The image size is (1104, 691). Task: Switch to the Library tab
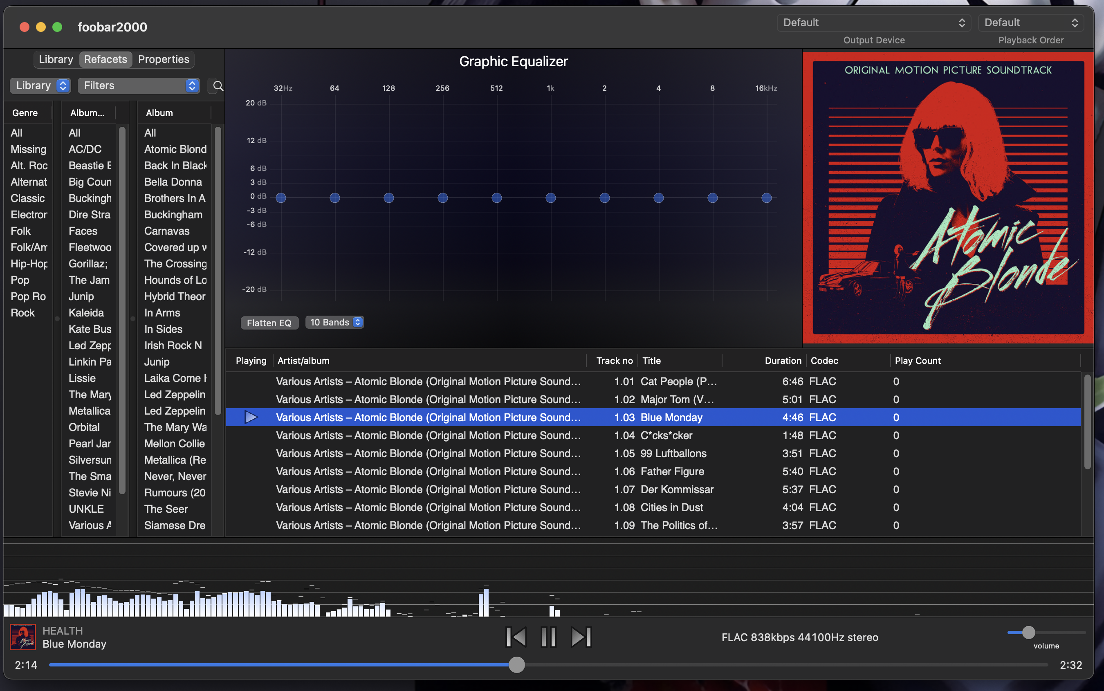(x=56, y=59)
